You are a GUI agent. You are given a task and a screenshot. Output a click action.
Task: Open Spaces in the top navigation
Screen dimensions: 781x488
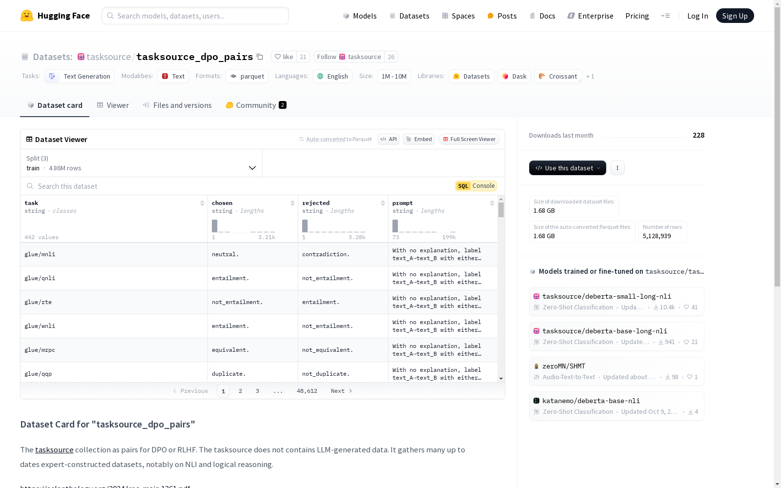tap(458, 16)
